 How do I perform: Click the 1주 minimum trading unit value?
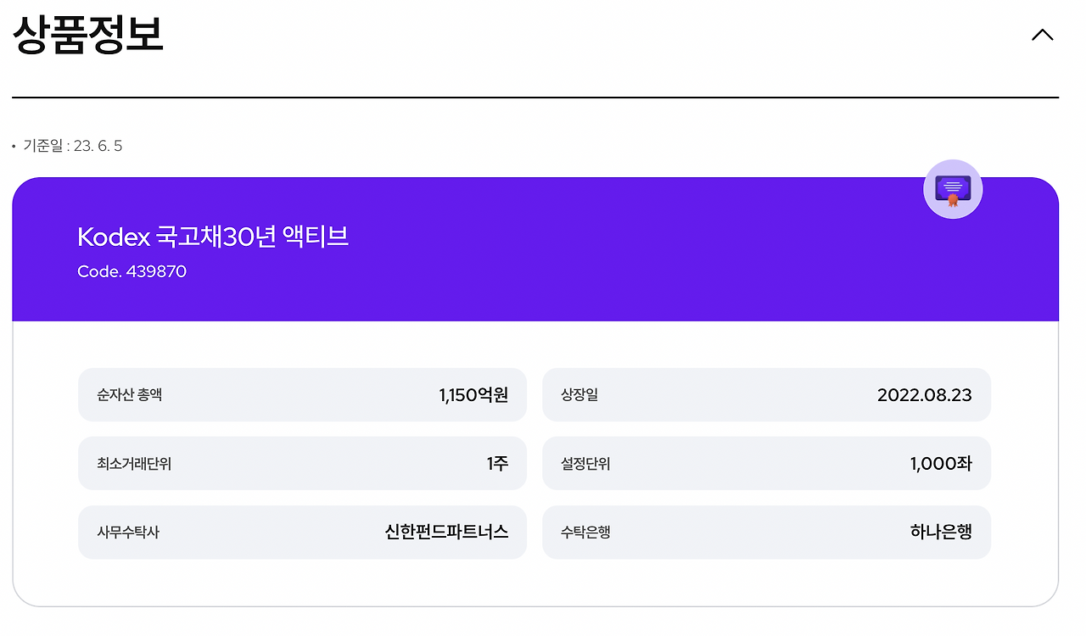point(496,463)
